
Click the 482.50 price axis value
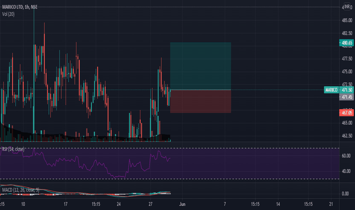(x=347, y=33)
